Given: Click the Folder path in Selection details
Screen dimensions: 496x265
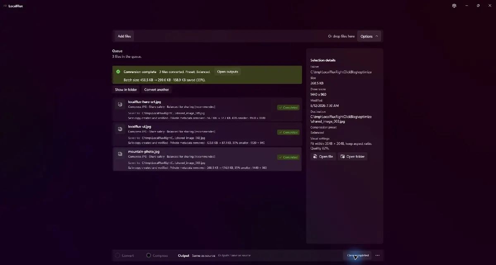Looking at the screenshot, I should click(341, 72).
